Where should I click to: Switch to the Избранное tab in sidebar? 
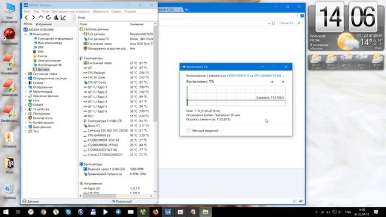[x=43, y=24]
